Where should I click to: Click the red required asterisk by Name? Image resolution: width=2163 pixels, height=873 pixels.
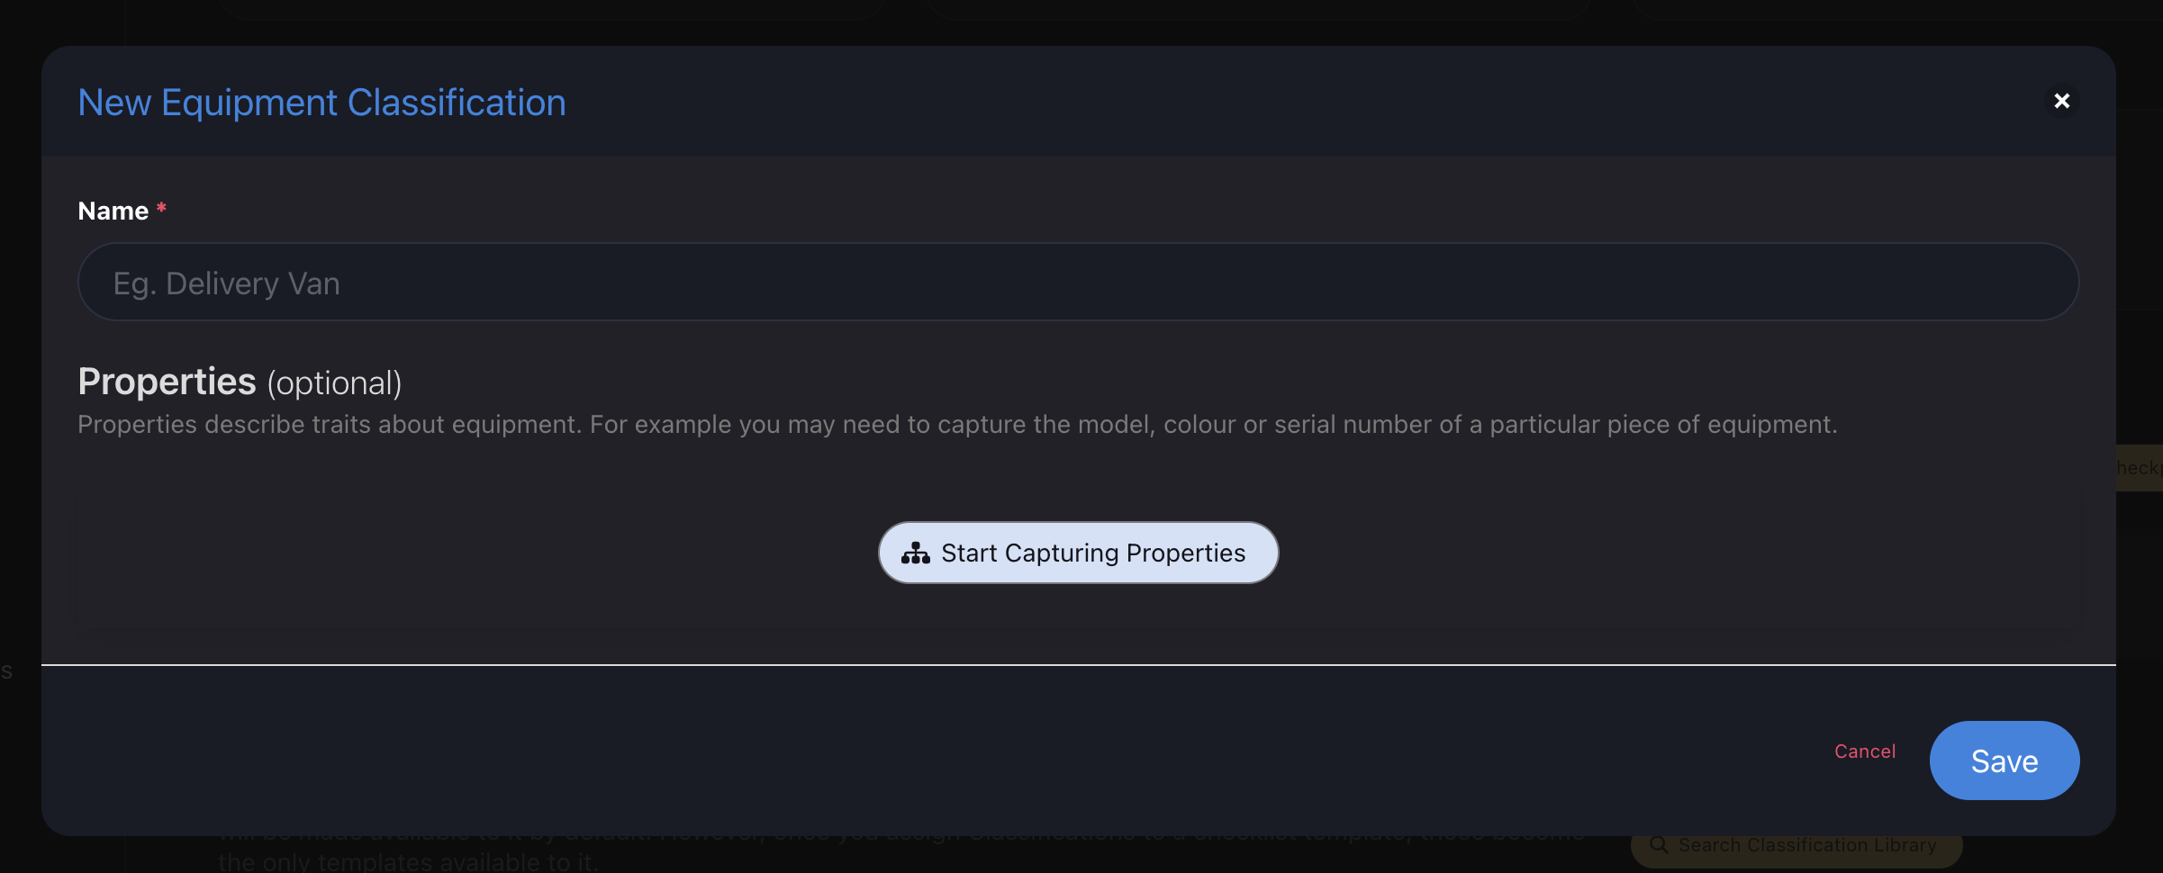point(161,208)
